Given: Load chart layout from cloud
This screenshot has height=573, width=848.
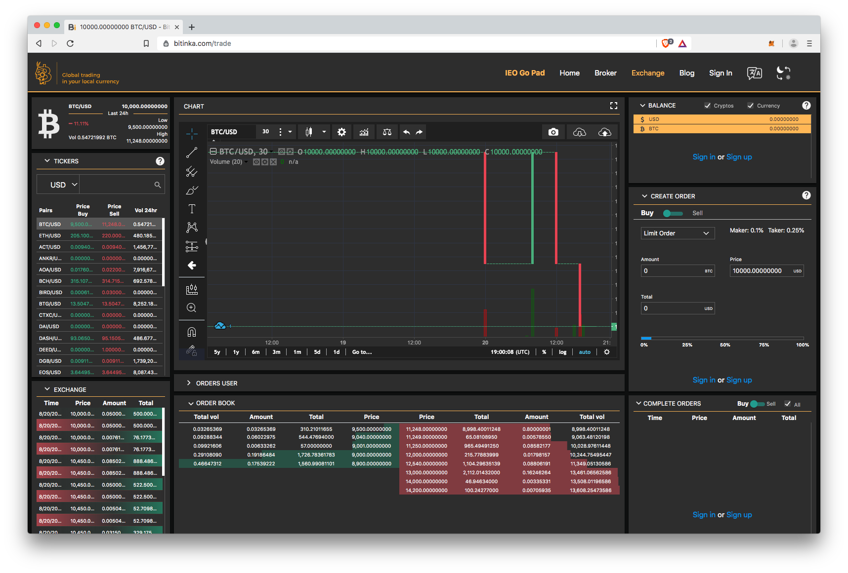Looking at the screenshot, I should 580,132.
